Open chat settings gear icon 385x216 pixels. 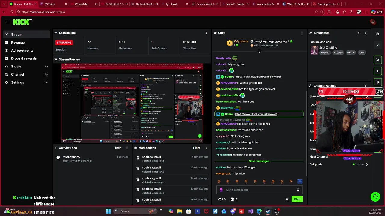287,199
